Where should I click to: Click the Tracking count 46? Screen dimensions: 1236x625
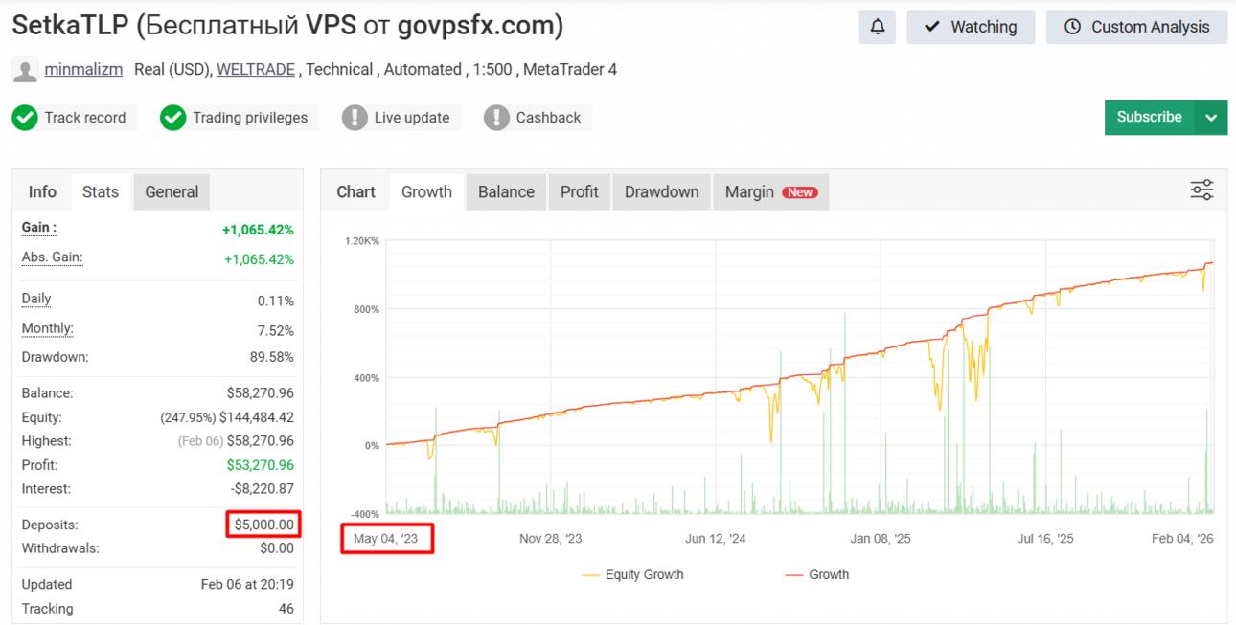[x=286, y=609]
